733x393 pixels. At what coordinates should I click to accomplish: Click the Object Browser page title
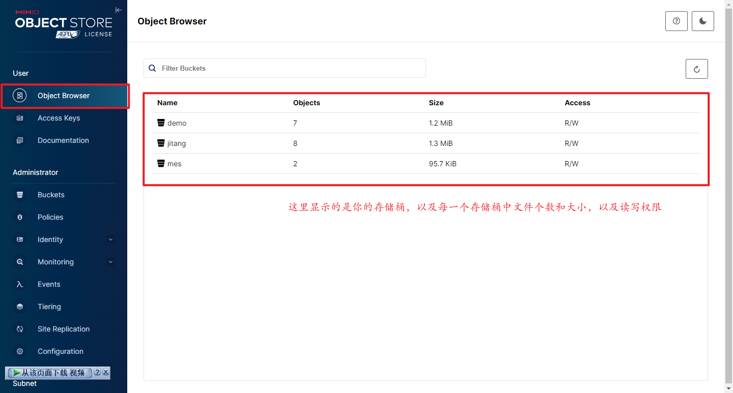172,21
